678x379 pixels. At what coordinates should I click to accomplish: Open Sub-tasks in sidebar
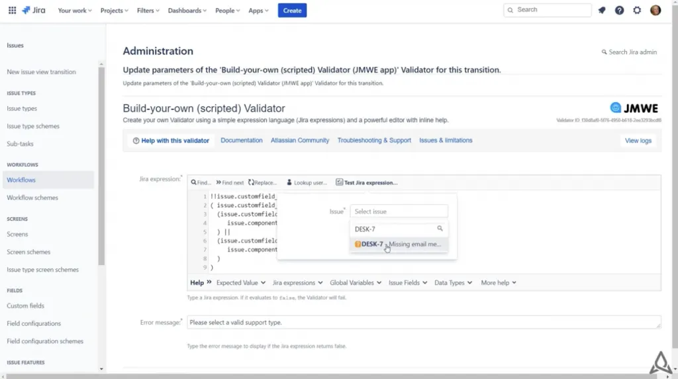[x=20, y=144]
